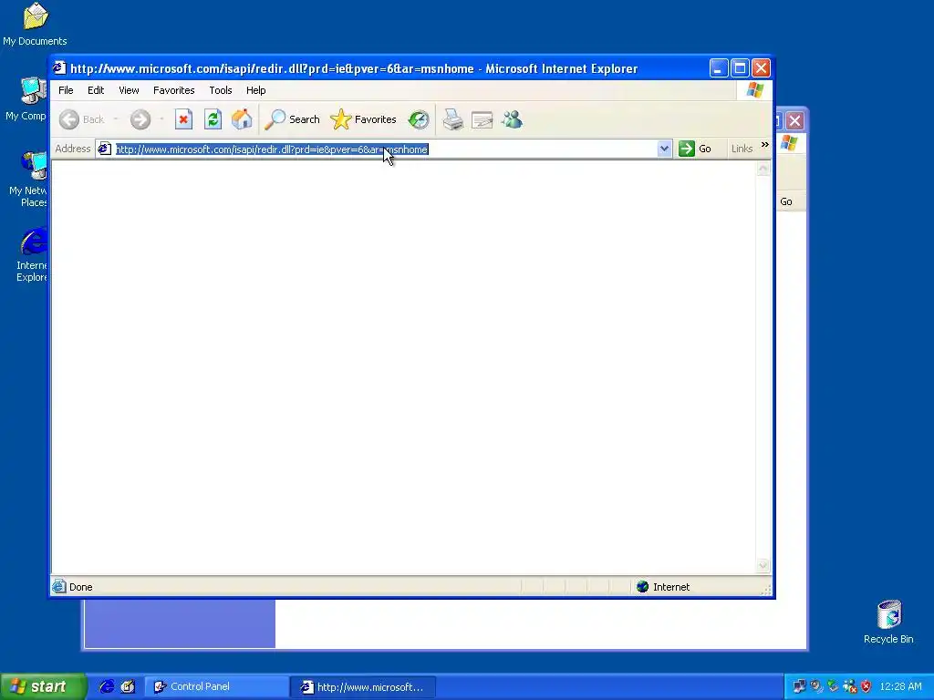Click the Links toolbar label
This screenshot has height=700, width=934.
[x=742, y=149]
